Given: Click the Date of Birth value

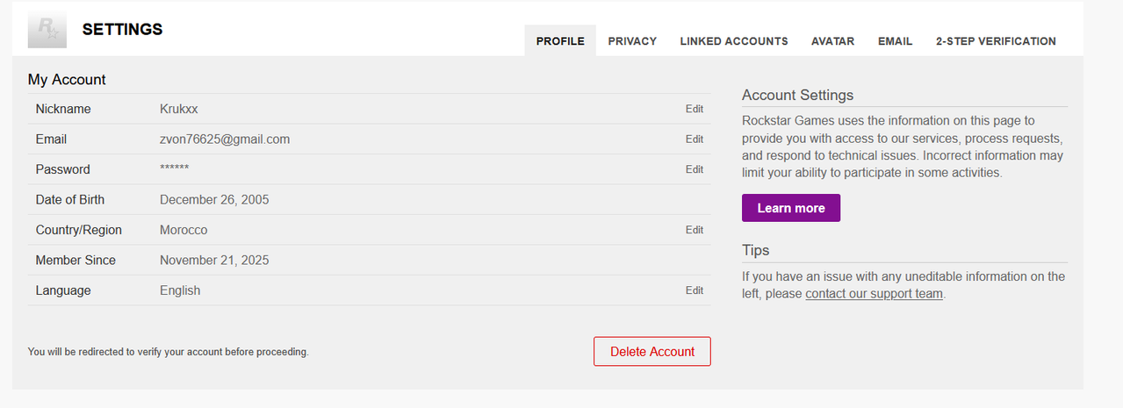Looking at the screenshot, I should (214, 200).
